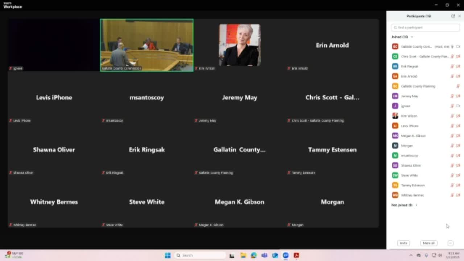Image resolution: width=464 pixels, height=261 pixels.
Task: Click the video-off icon beside Levis iPhone
Action: (458, 126)
